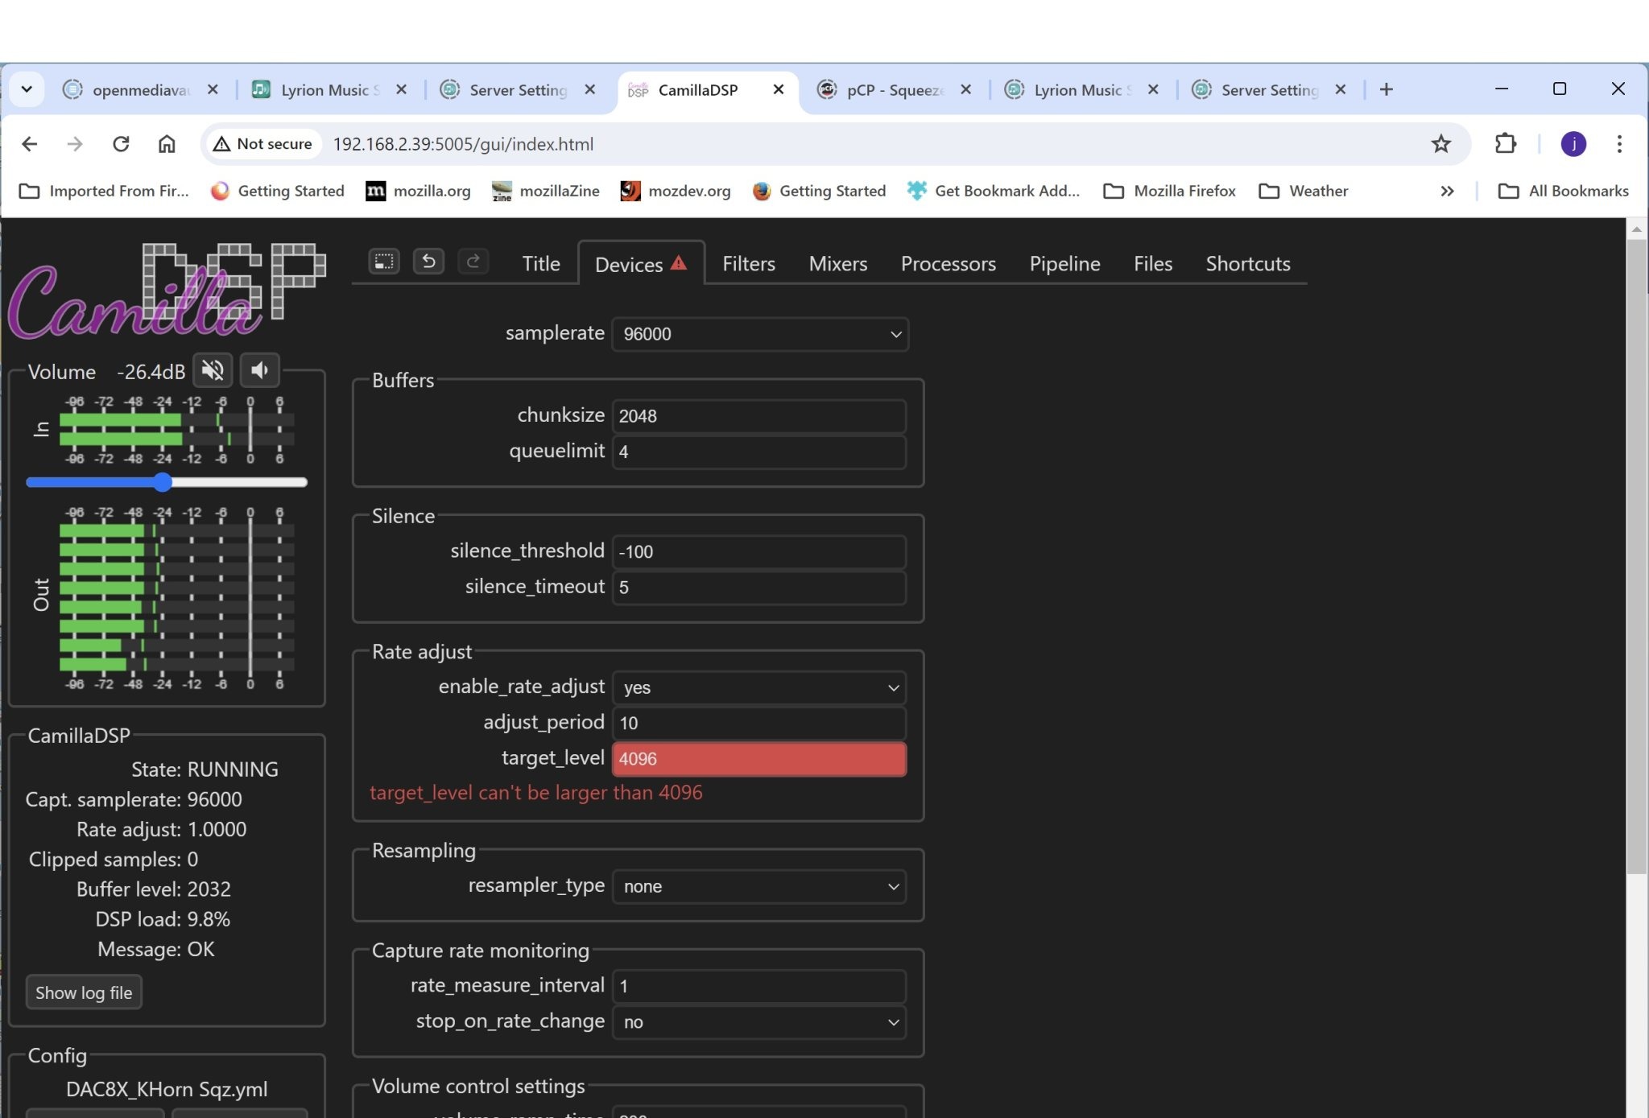
Task: Close the openmediavault tab
Action: 213,89
